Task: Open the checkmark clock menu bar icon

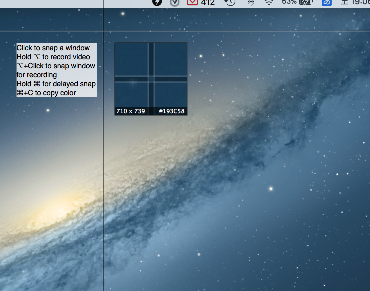Action: tap(175, 2)
